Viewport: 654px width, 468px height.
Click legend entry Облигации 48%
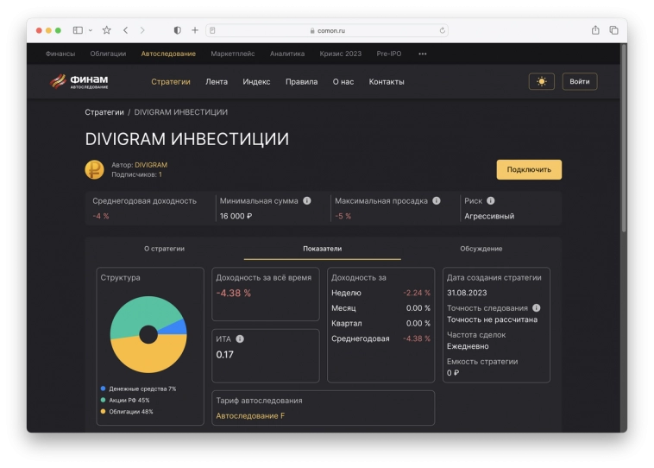click(x=127, y=412)
